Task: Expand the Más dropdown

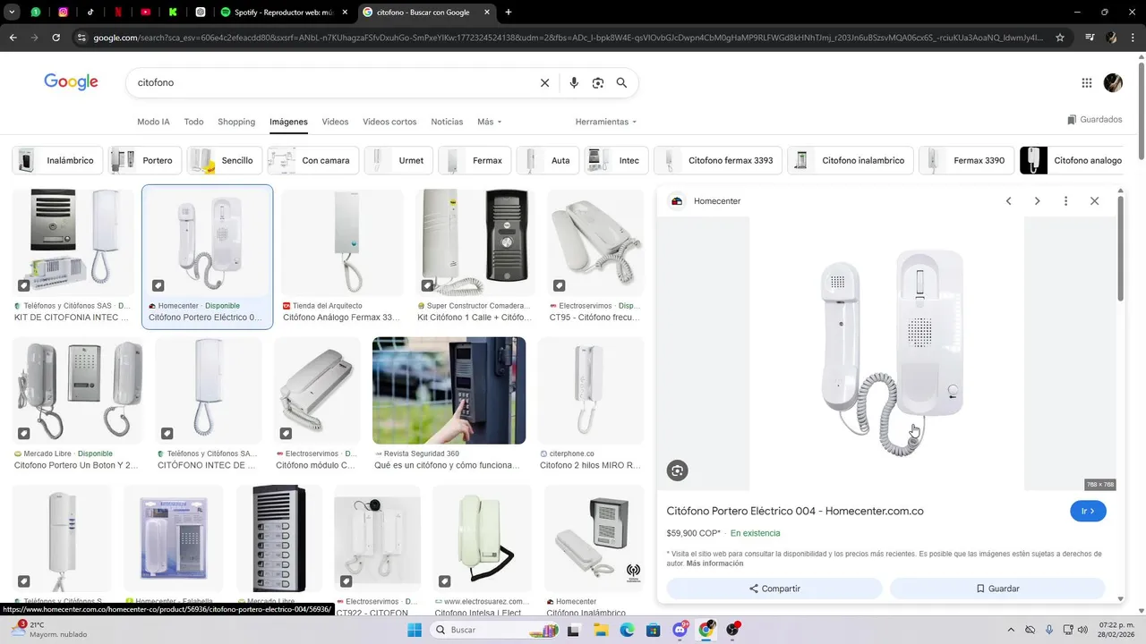Action: pos(489,122)
